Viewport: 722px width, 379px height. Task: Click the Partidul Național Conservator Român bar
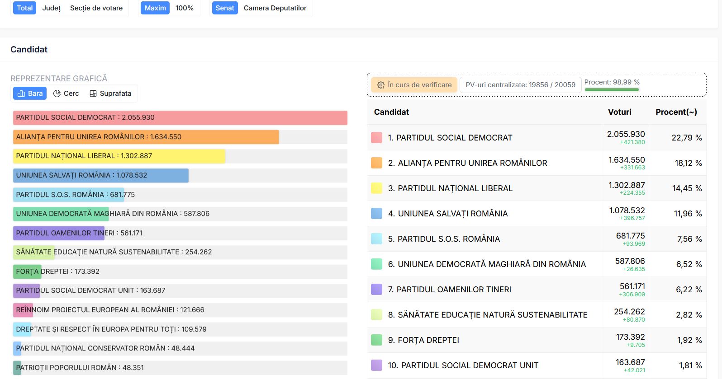coord(17,348)
